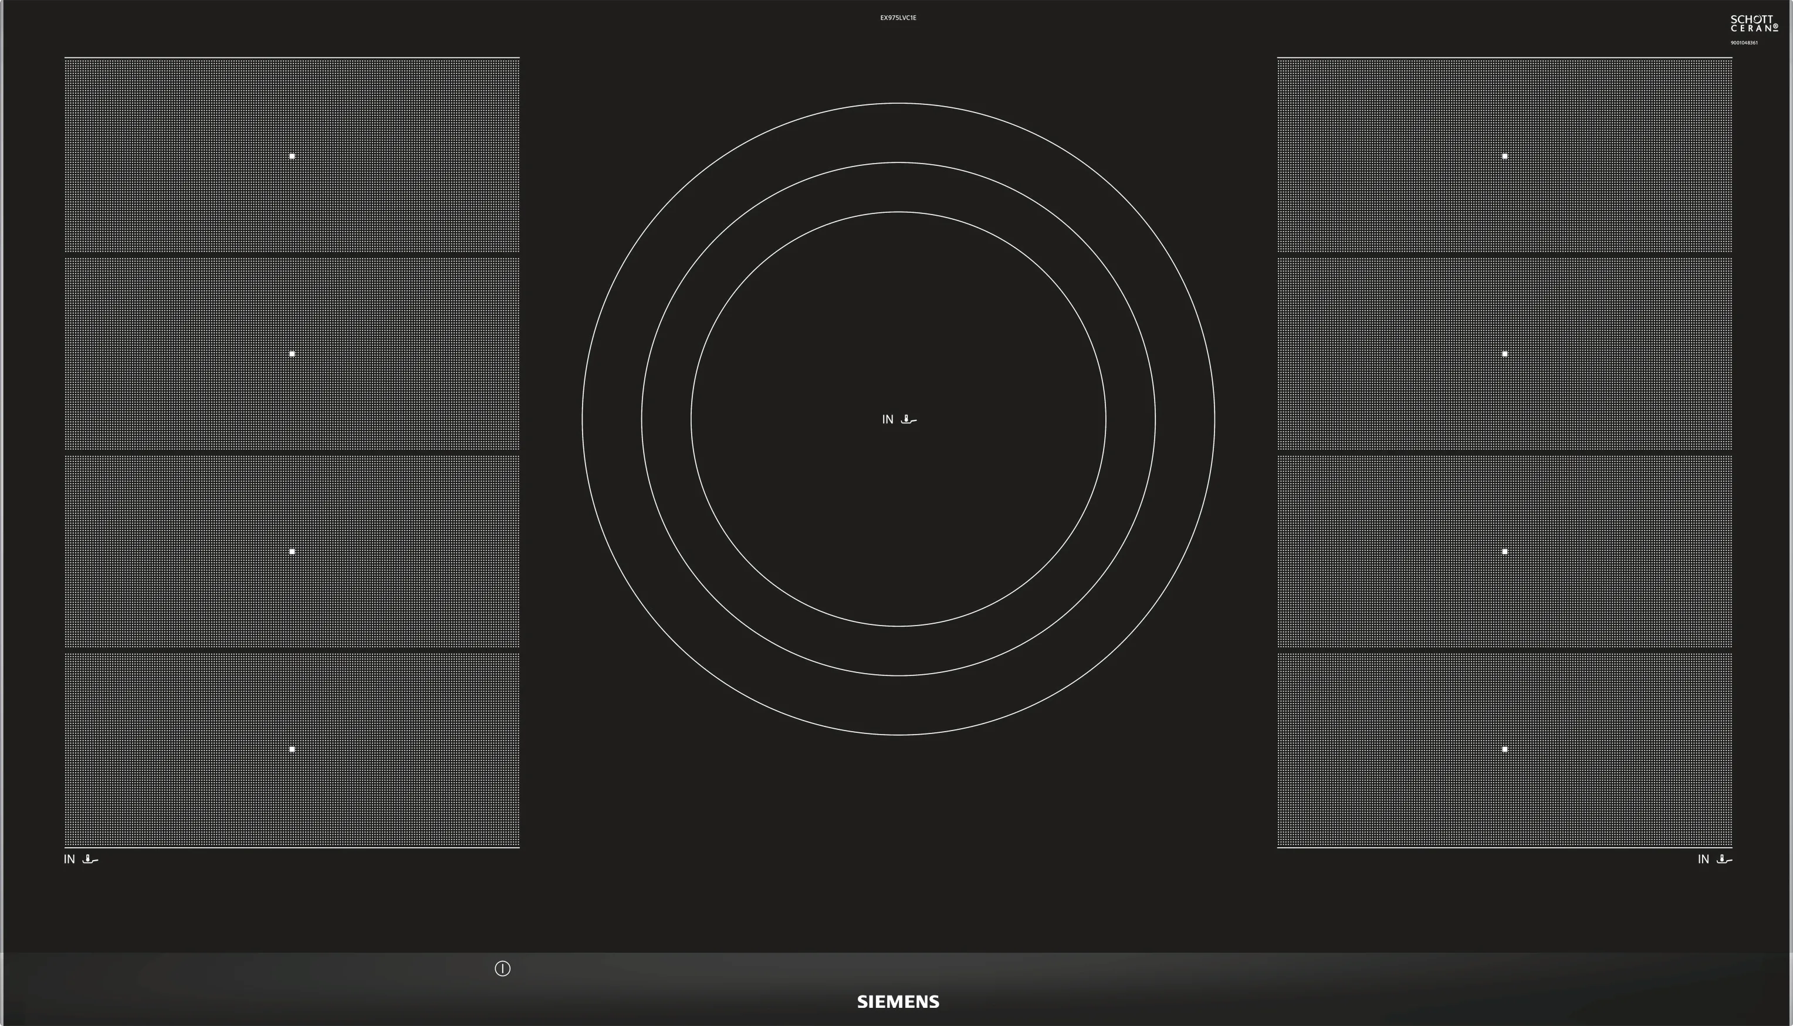The image size is (1793, 1026).
Task: Tap center dot of bottom-right flex segment
Action: click(x=1504, y=749)
